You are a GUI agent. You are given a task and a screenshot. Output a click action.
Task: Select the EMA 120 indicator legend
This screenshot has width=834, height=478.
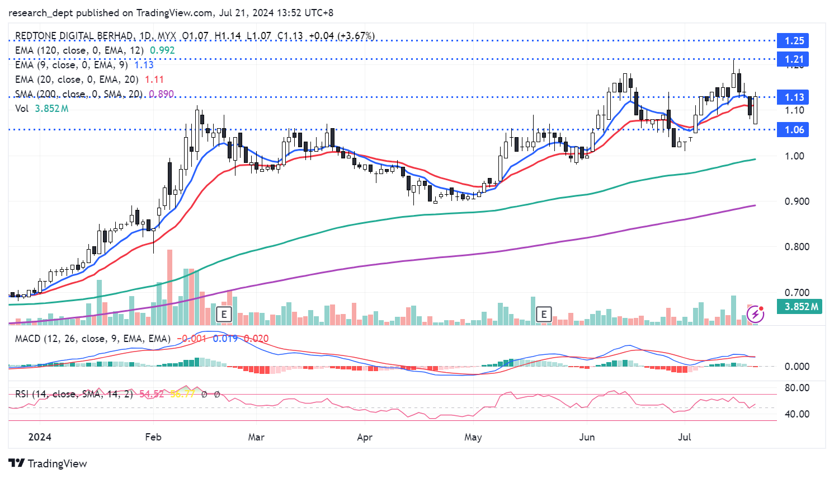click(79, 50)
